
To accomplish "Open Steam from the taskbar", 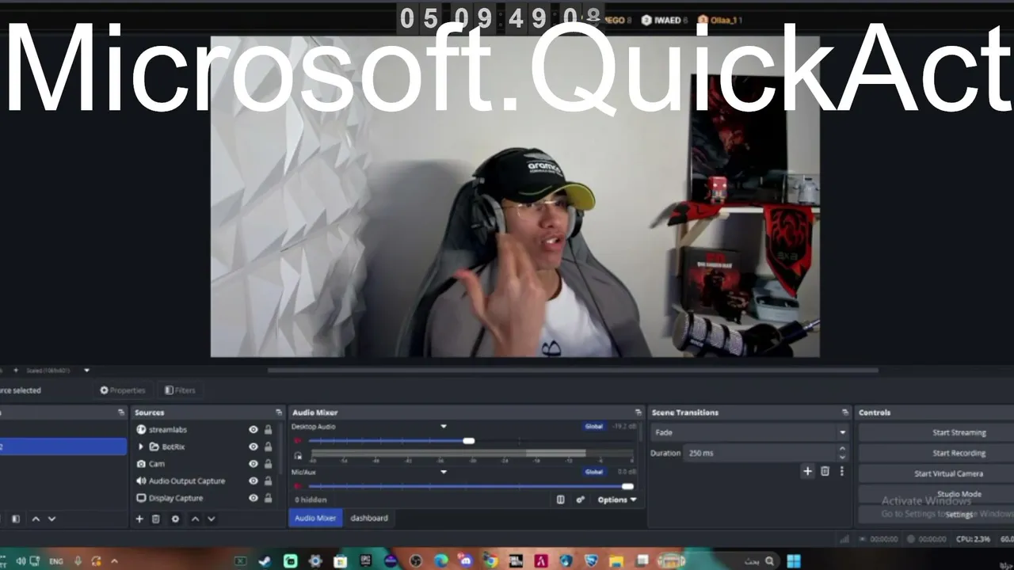I will 265,561.
